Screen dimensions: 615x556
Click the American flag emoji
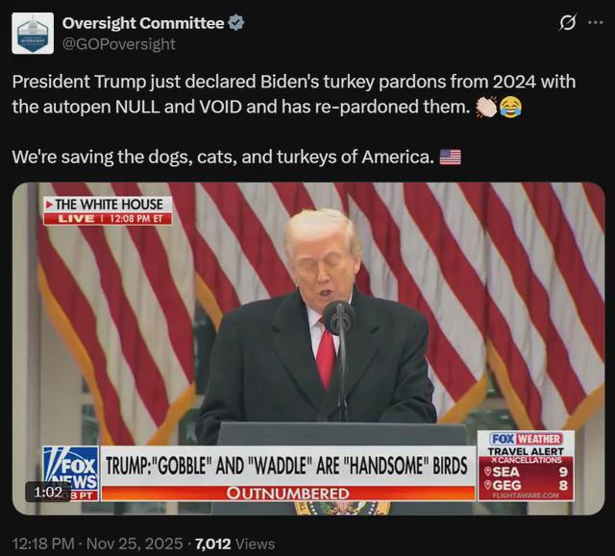point(450,157)
